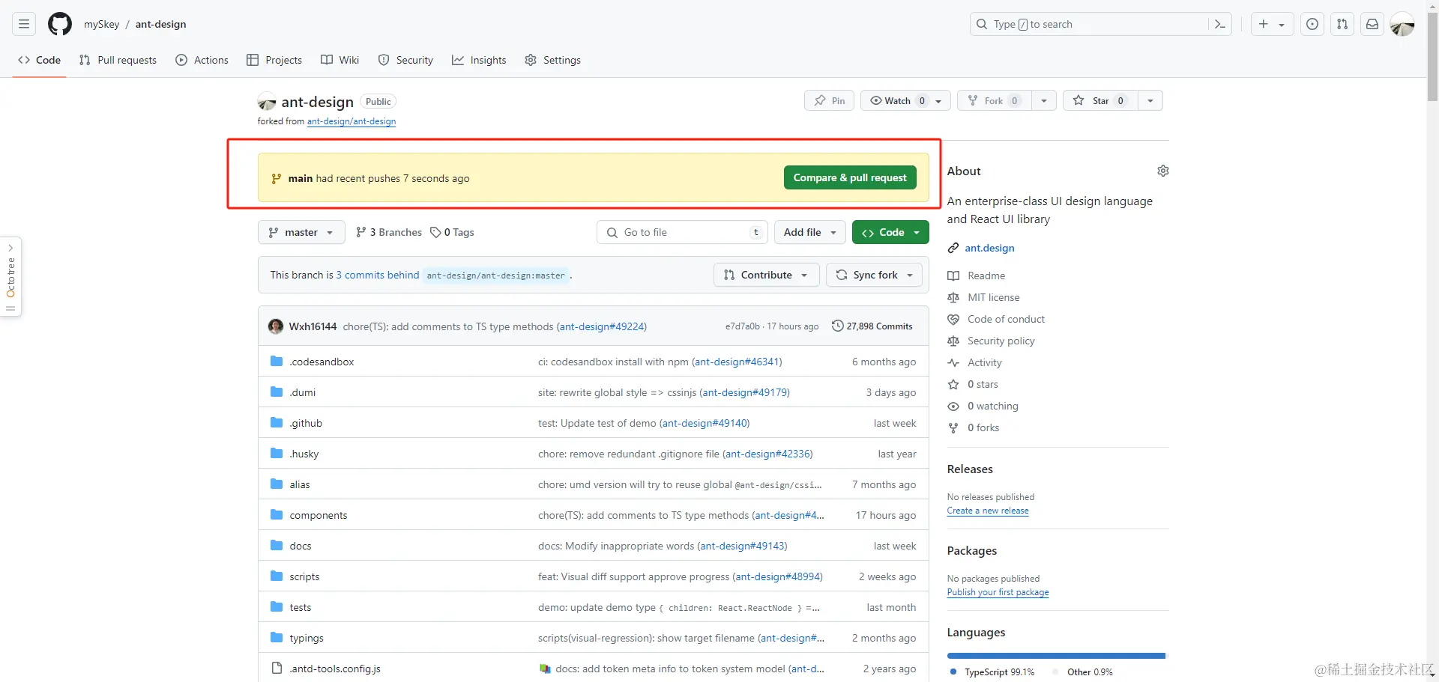Open the notifications inbox icon
Viewport: 1439px width, 682px height.
click(x=1372, y=24)
